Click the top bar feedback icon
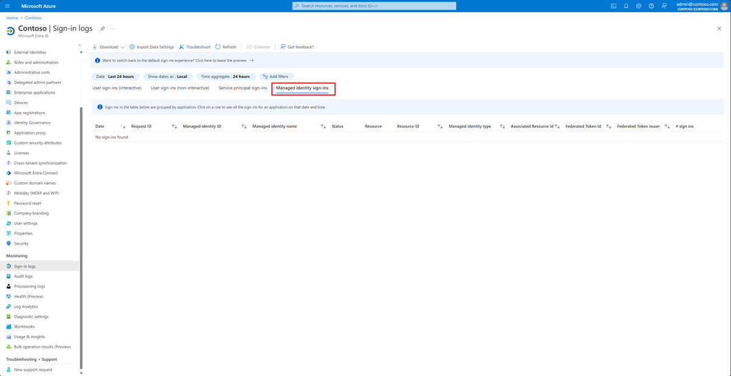 664,6
